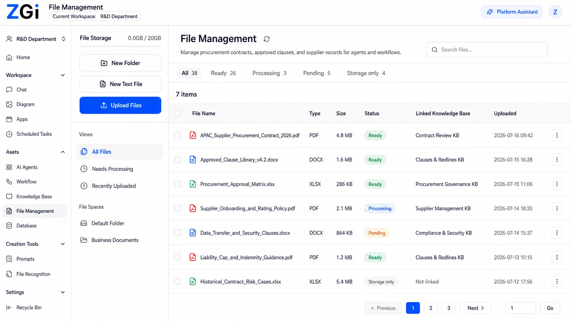
Task: Switch to the Storage only 4 tab
Action: coord(366,73)
